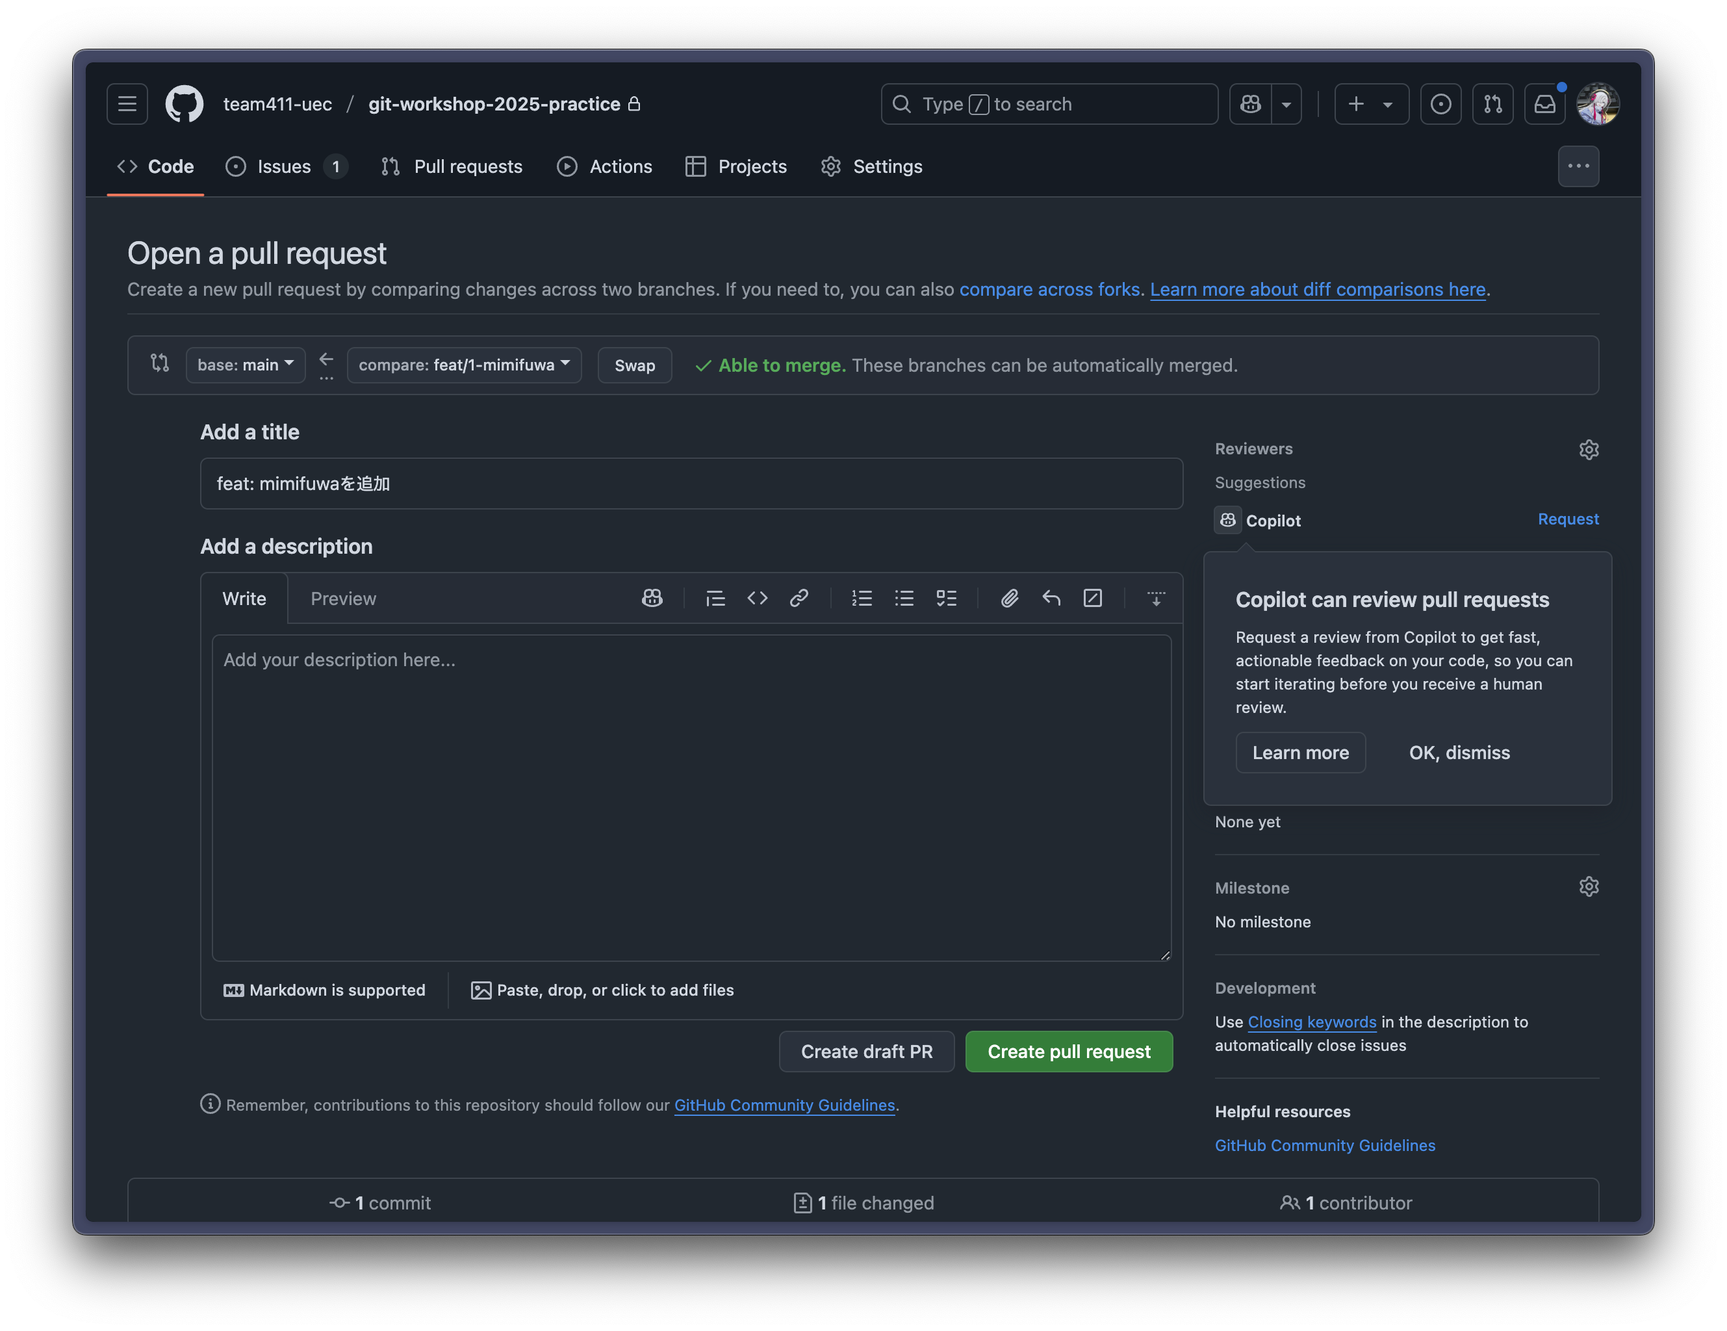1727x1331 pixels.
Task: Click Learn more in Copilot popover
Action: pyautogui.click(x=1301, y=752)
